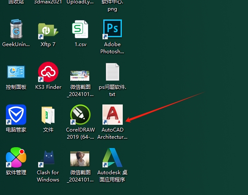This screenshot has width=248, height=195.
Task: Click the "ps问题软件.txt" label text
Action: (x=112, y=91)
